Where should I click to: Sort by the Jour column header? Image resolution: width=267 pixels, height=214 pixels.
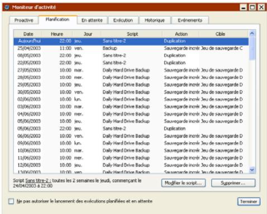[88, 34]
